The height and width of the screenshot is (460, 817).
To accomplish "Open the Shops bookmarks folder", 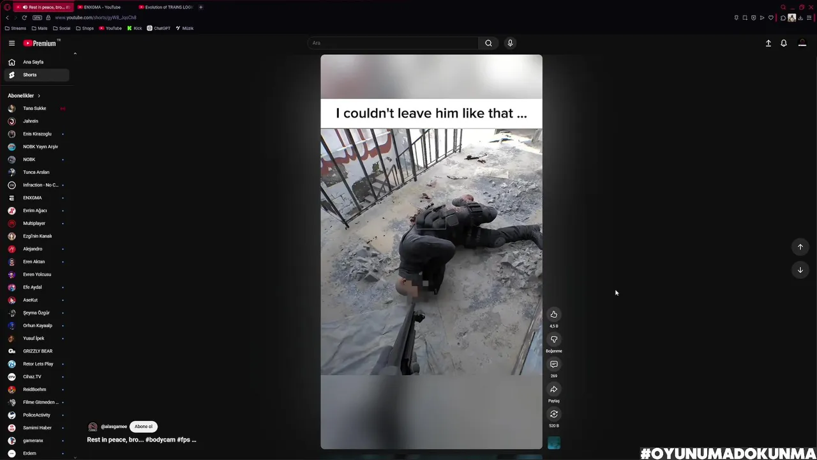I will [x=84, y=28].
